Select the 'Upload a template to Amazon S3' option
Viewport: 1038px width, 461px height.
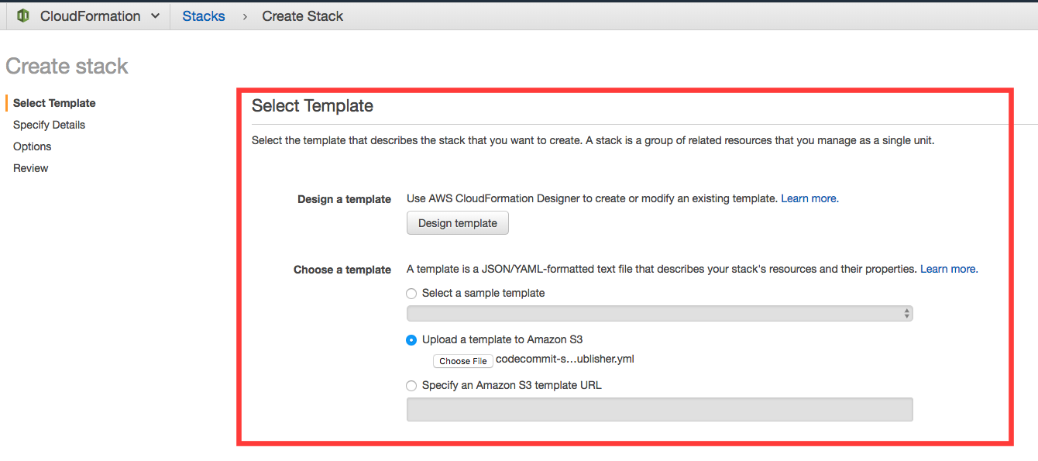click(x=411, y=339)
